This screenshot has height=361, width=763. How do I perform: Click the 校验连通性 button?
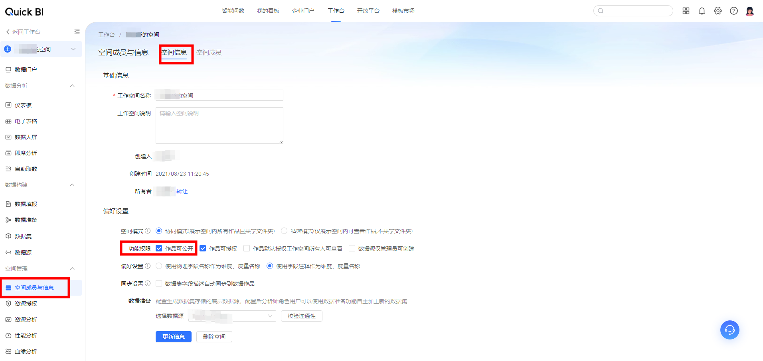tap(301, 316)
